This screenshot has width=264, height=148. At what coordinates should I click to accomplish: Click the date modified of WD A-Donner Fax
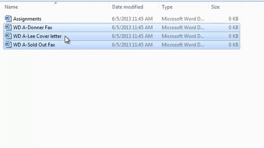[x=132, y=28]
